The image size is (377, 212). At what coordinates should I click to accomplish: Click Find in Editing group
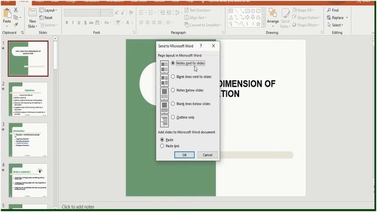[x=333, y=10]
